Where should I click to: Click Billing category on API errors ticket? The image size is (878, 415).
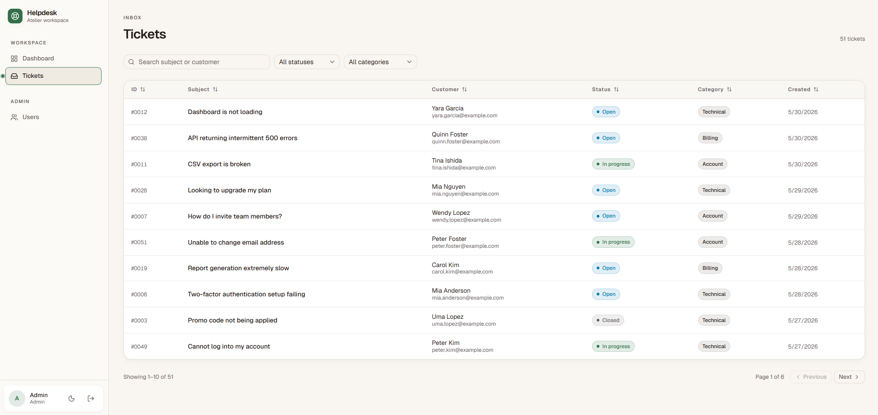tap(710, 138)
